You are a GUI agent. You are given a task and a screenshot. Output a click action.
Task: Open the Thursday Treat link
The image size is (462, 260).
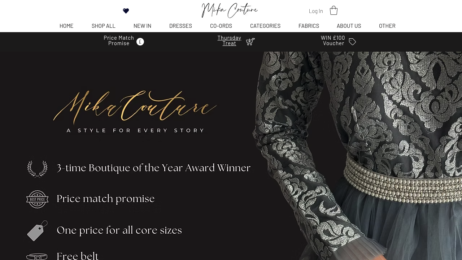click(x=229, y=40)
